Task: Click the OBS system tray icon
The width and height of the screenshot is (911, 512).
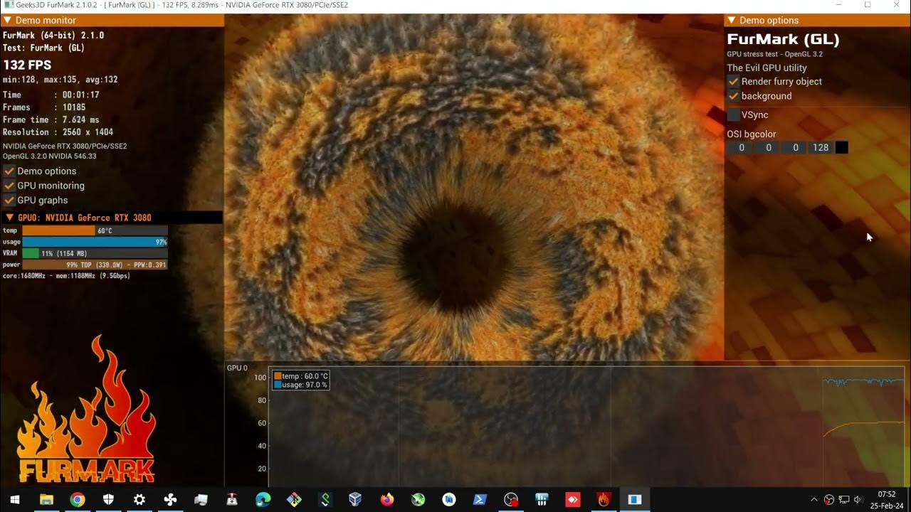Action: (829, 499)
